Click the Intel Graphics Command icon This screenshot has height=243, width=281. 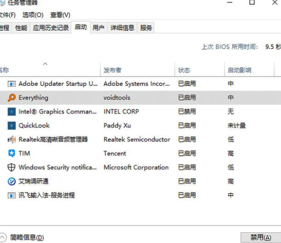(x=12, y=111)
